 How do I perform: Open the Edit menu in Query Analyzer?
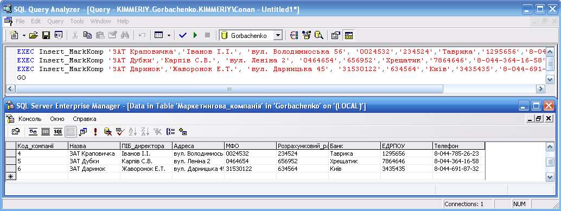tap(36, 21)
